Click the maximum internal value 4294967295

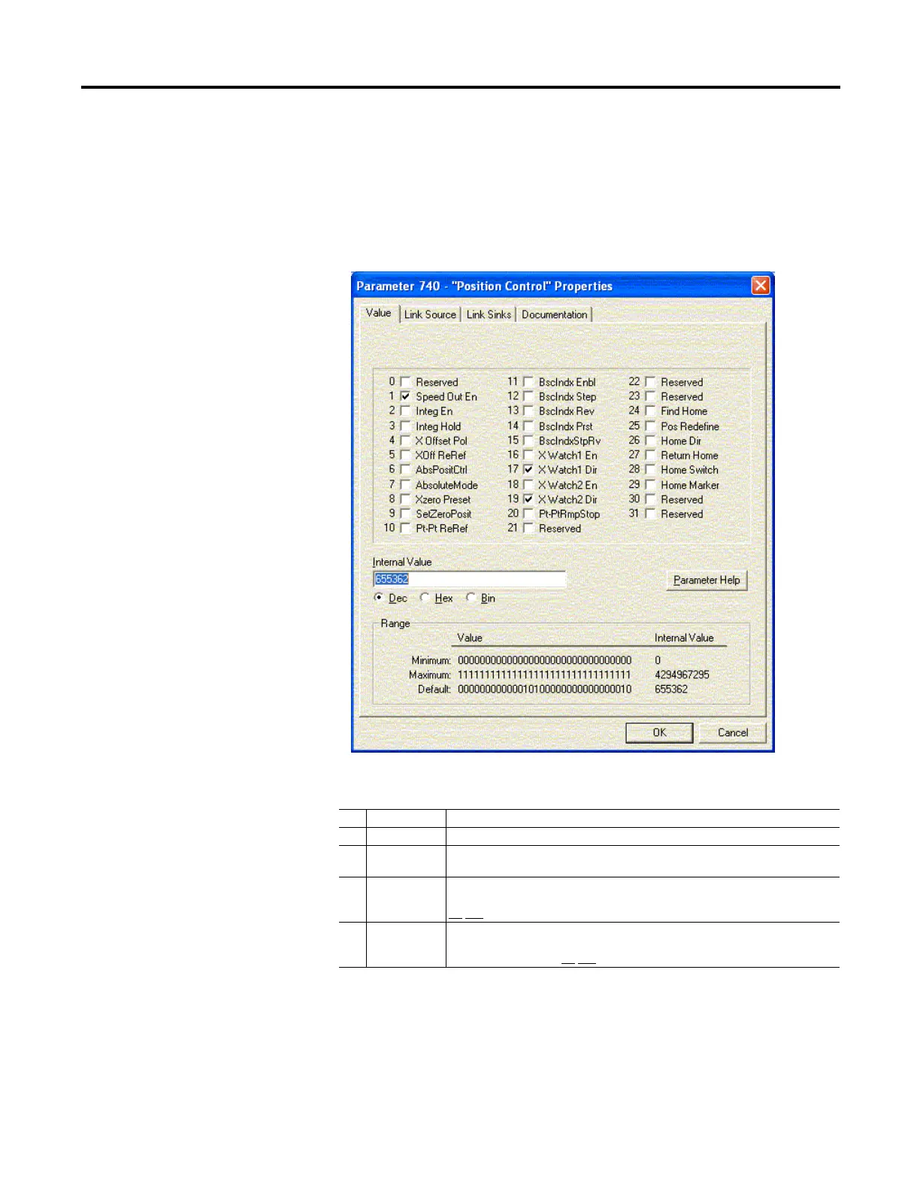tap(682, 674)
